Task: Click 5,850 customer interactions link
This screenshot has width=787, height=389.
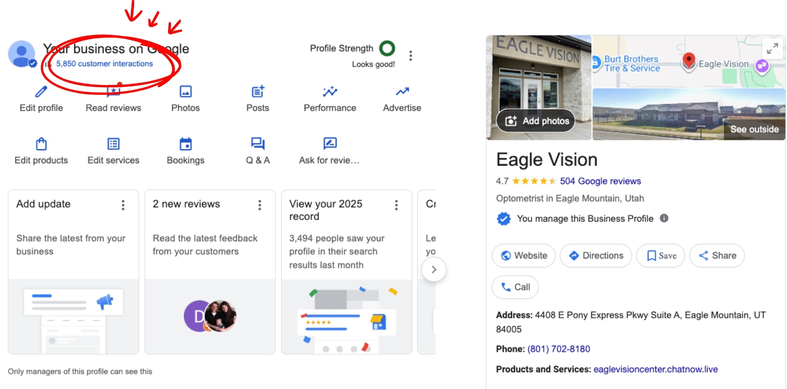Action: pyautogui.click(x=105, y=64)
